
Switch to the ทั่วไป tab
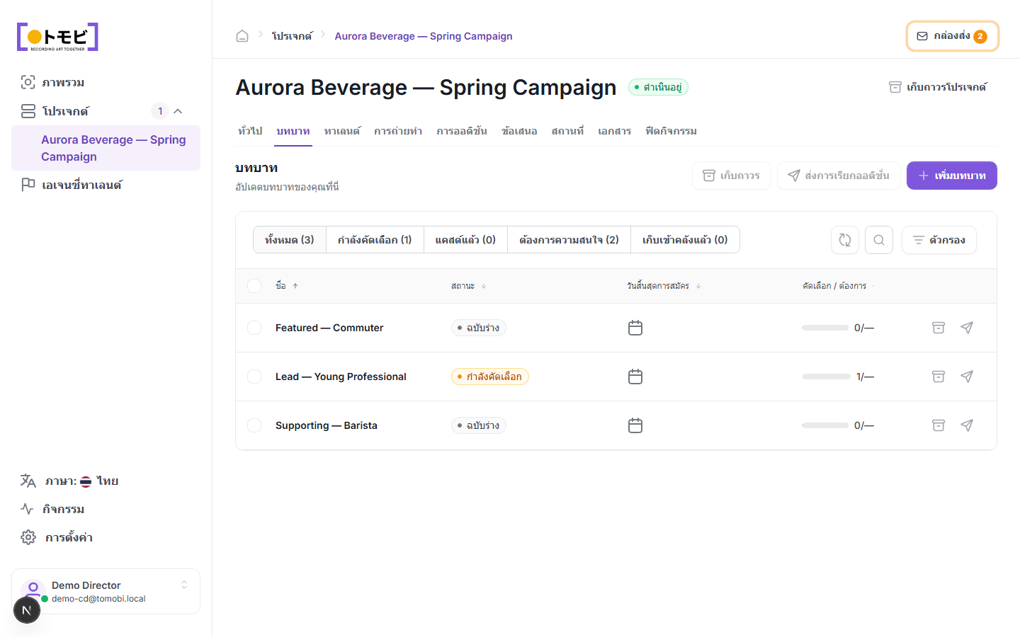click(x=250, y=131)
